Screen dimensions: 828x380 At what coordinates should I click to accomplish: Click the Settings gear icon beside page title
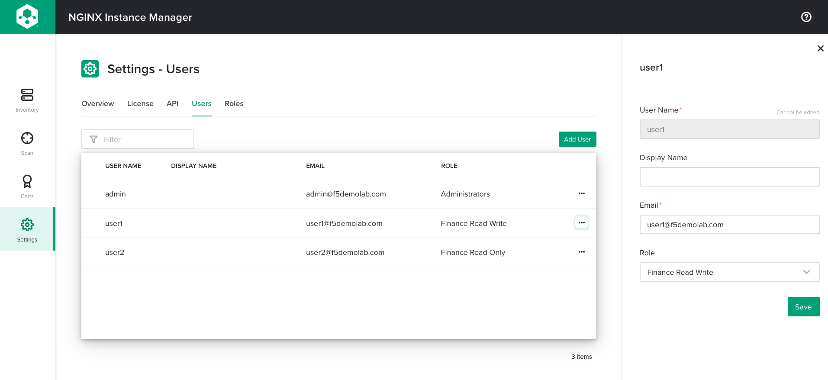tap(90, 69)
